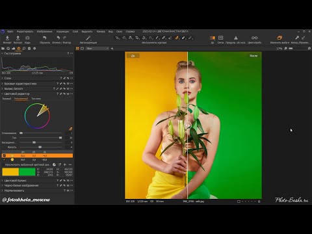Collapse the Цветовой редактор panel
Screen dimensions: 312x234
(2, 94)
